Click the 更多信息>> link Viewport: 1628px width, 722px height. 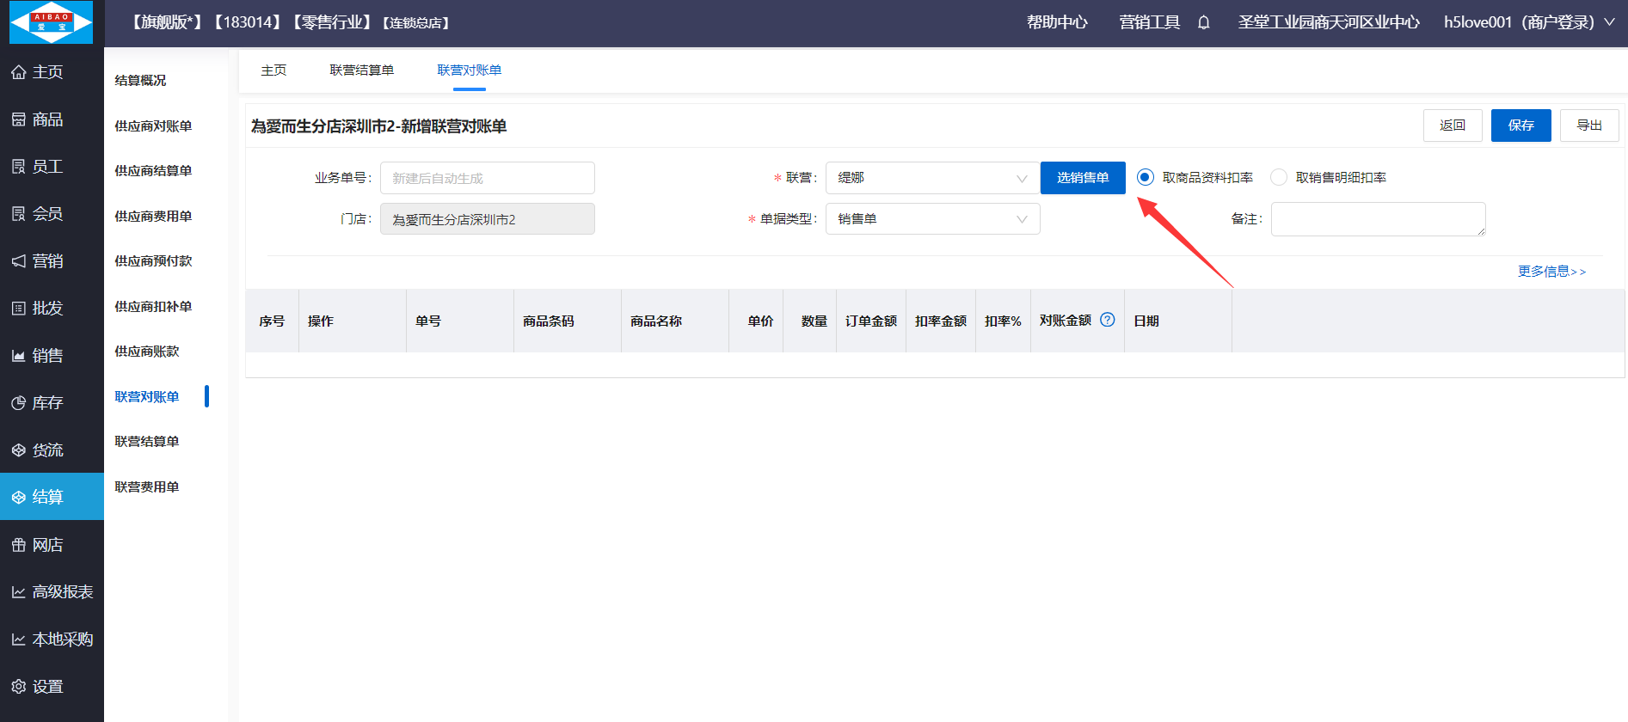[1551, 272]
